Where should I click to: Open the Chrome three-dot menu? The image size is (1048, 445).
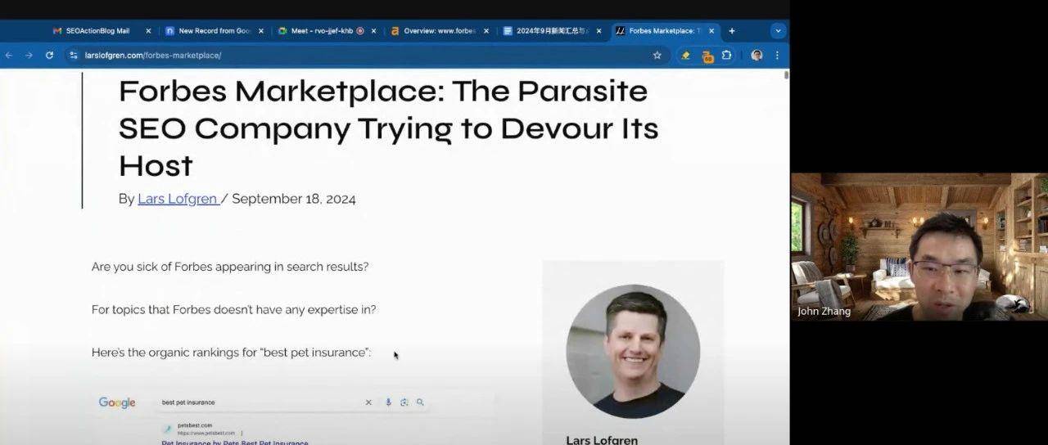click(777, 55)
